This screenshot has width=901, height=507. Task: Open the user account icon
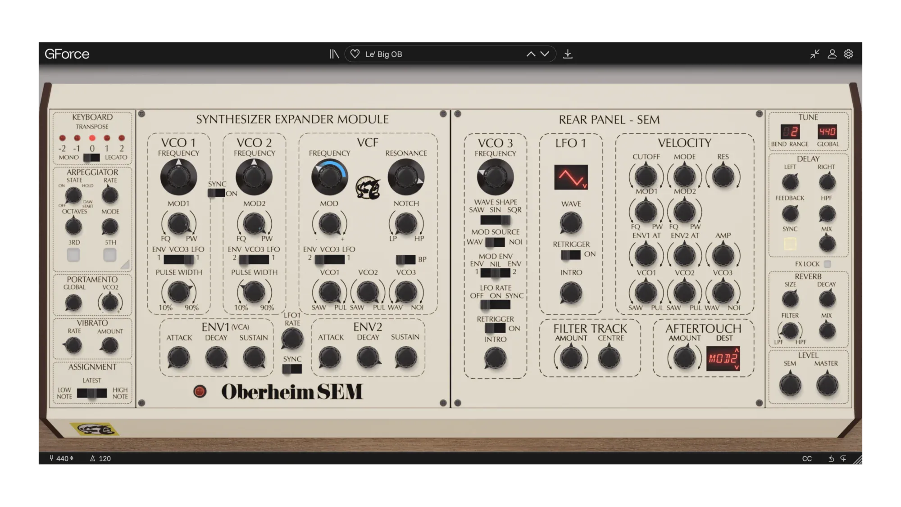coord(832,54)
